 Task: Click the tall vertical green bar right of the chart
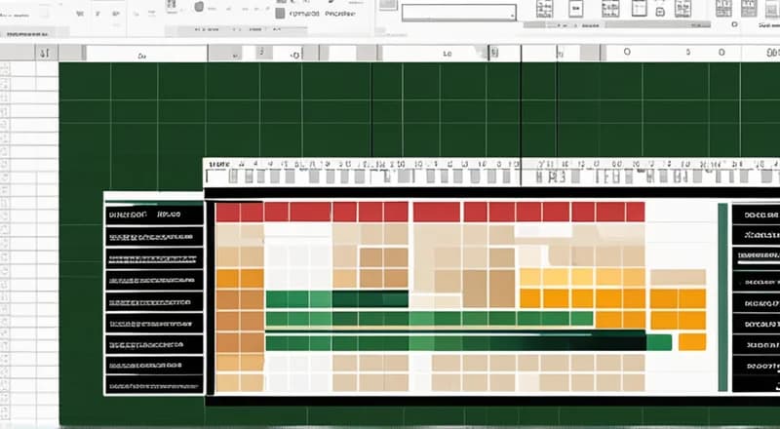(x=722, y=297)
